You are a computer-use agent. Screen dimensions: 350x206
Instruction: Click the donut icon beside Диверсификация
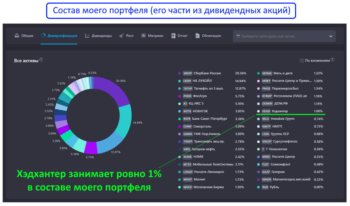click(43, 36)
